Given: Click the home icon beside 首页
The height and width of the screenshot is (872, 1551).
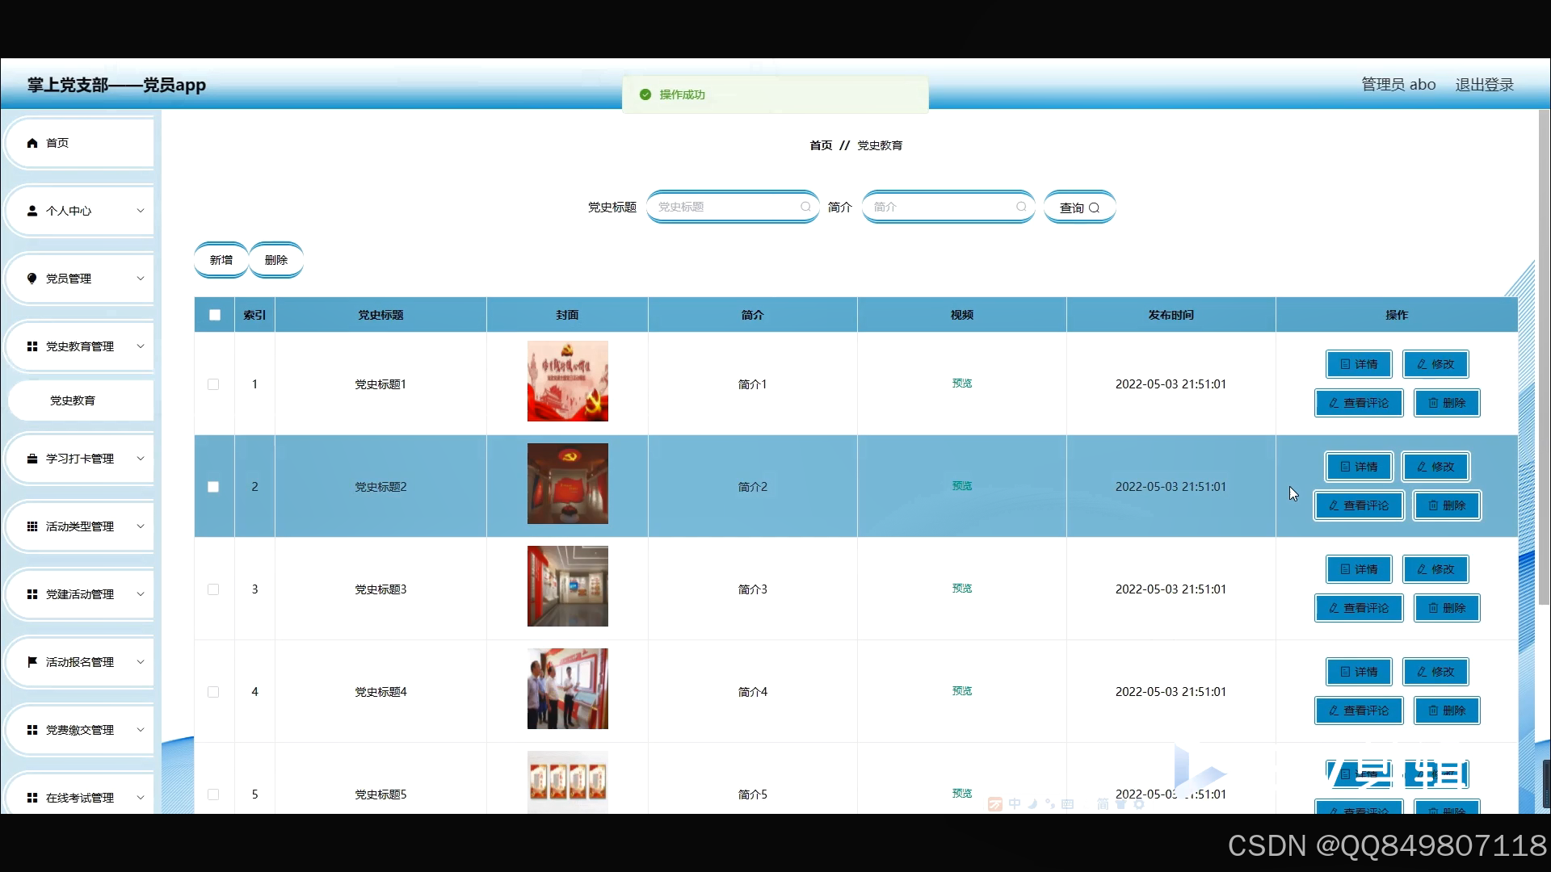Looking at the screenshot, I should coord(32,143).
